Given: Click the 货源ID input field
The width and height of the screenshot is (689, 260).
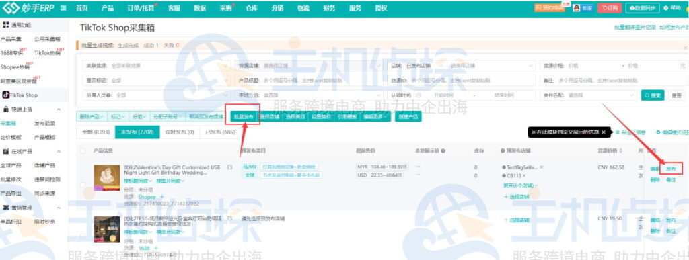Looking at the screenshot, I should pyautogui.click(x=462, y=81).
